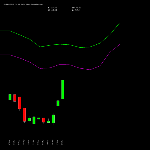150x150 pixels.
Task: Click the purple lower band line
Action: click(x=60, y=64)
